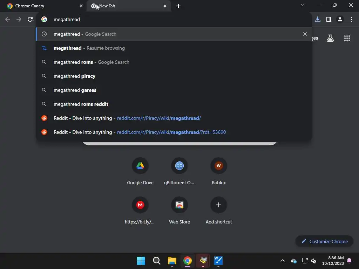The image size is (359, 269).
Task: Click the bee app icon in the taskbar
Action: point(203,261)
